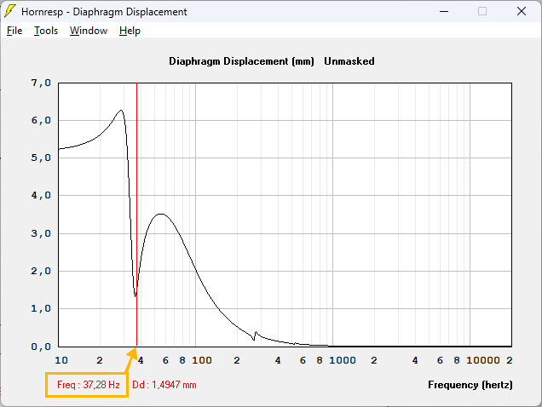Click the 10000 frequency axis label

483,360
